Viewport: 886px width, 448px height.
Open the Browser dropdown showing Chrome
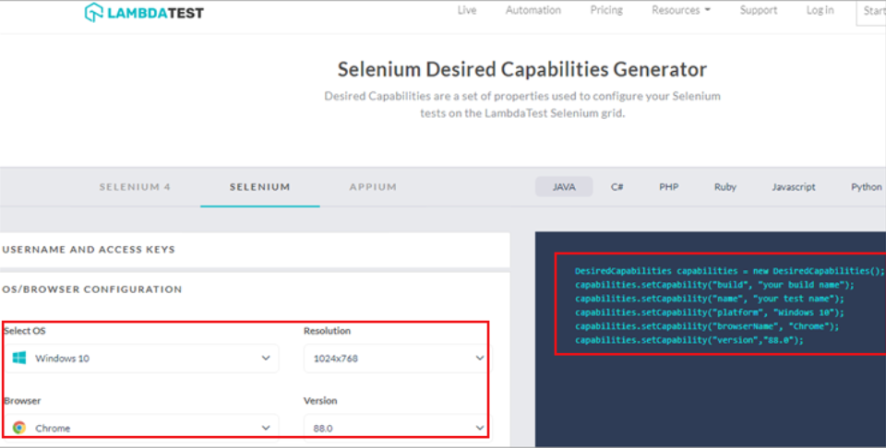coord(141,428)
